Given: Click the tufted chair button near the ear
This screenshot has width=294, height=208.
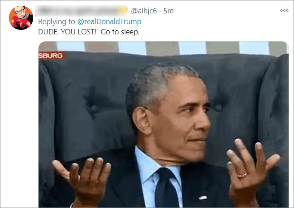Looking at the screenshot, I should (218, 108).
